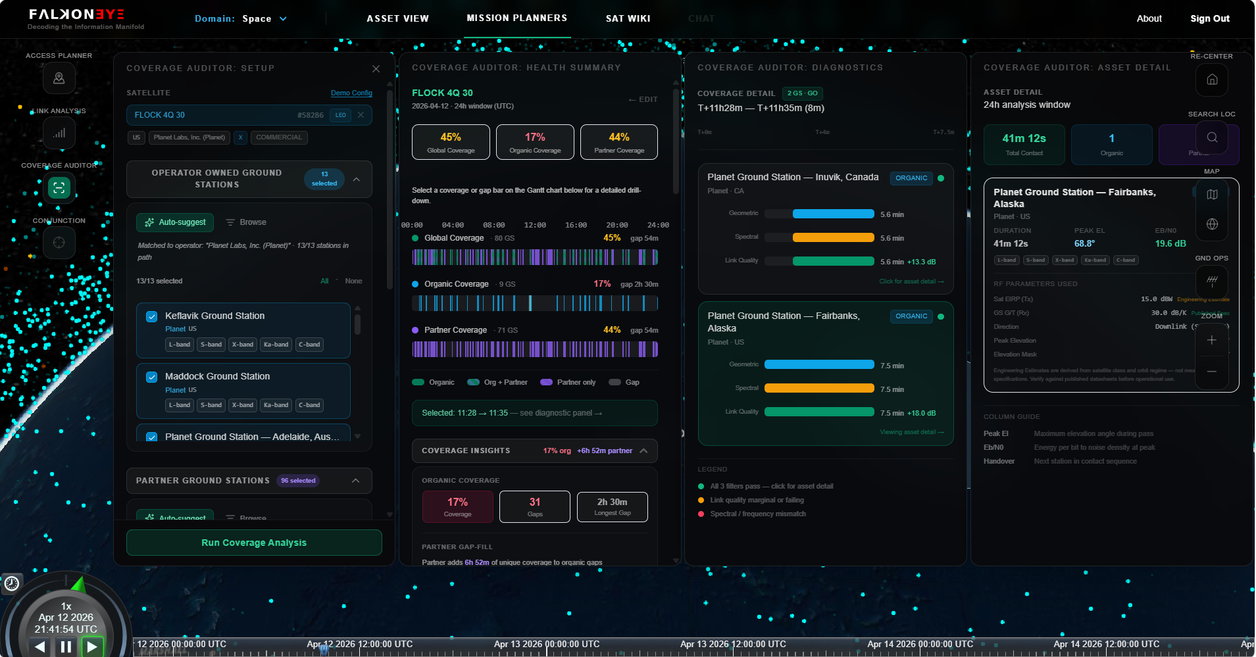Image resolution: width=1256 pixels, height=657 pixels.
Task: Play the animation in reverse
Action: [x=41, y=646]
